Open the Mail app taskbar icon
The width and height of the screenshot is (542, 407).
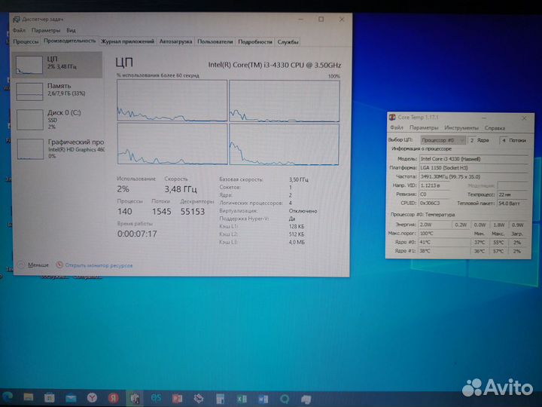(x=71, y=398)
